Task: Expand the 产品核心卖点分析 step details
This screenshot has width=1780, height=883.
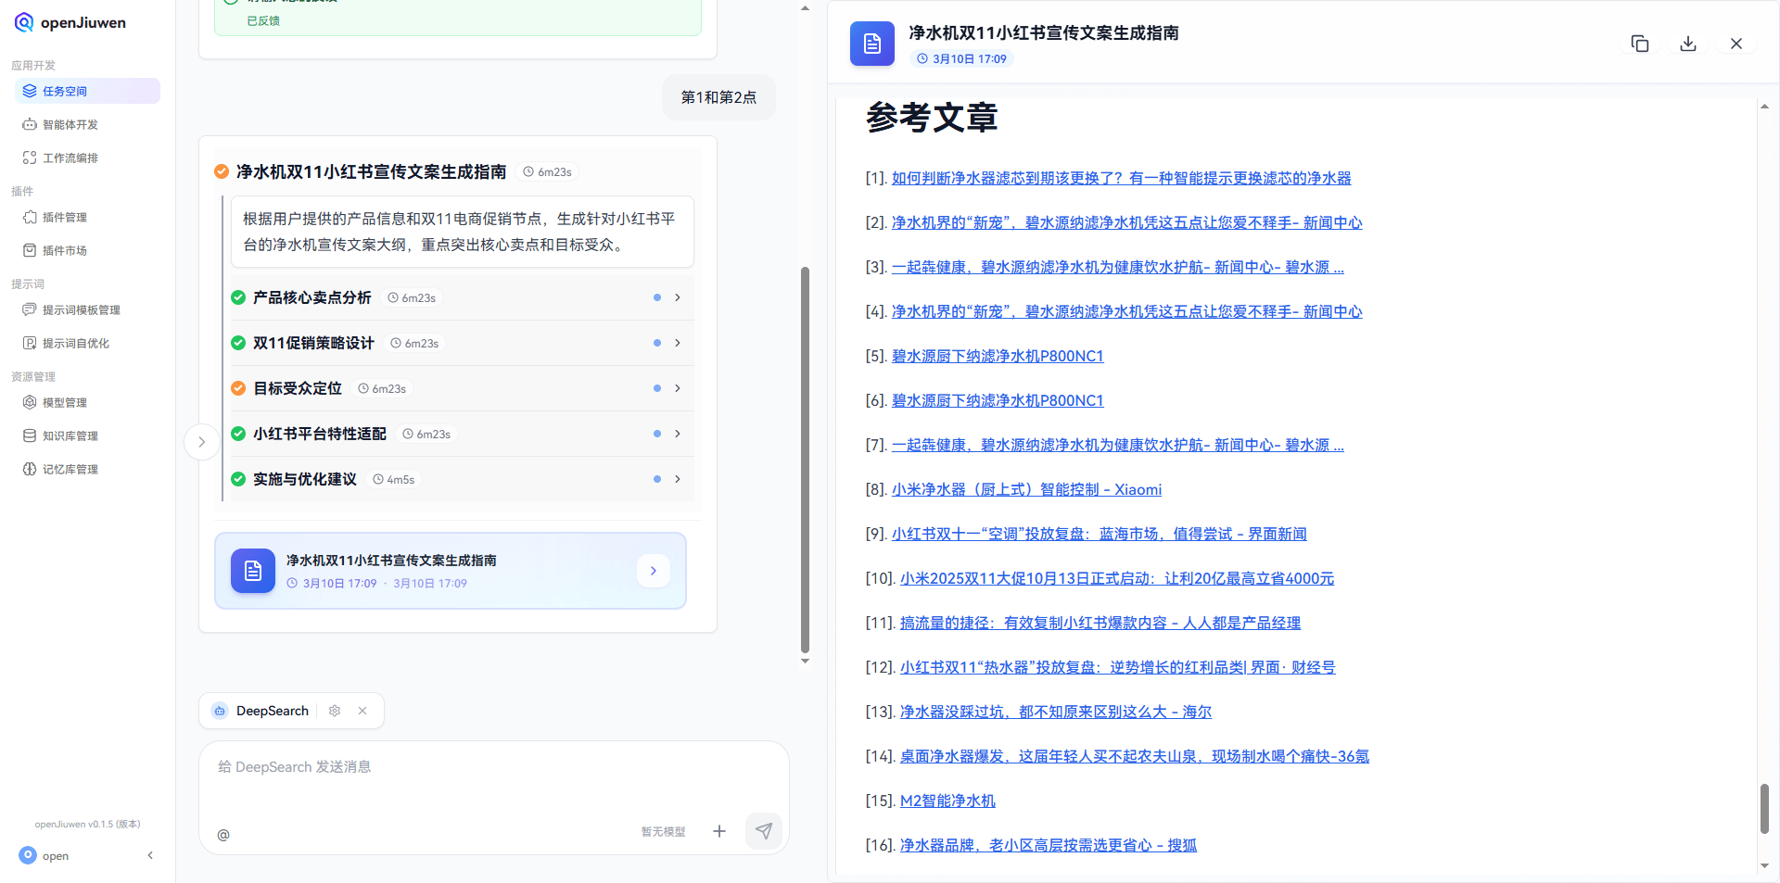Action: (678, 297)
